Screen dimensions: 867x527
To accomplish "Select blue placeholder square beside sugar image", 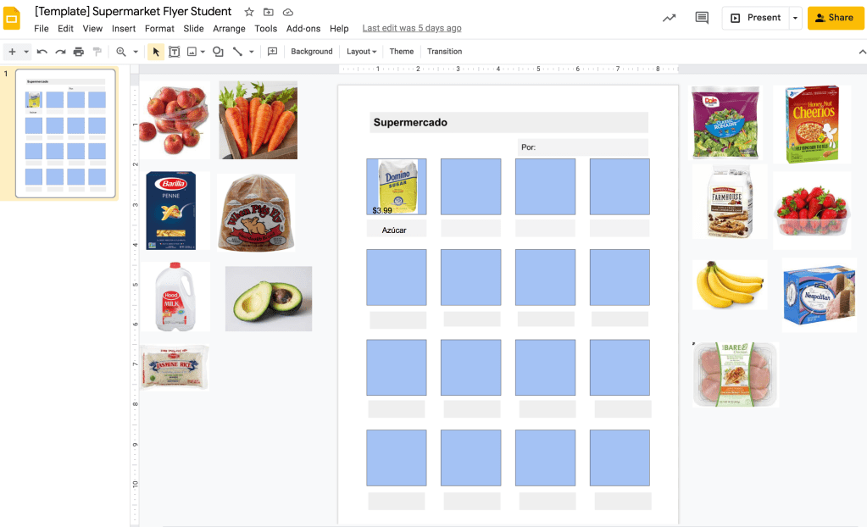I will (470, 186).
